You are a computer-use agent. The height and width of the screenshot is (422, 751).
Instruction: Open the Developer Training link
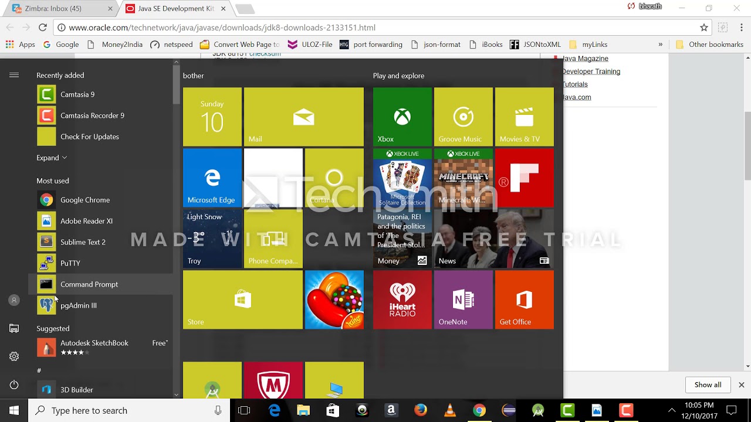point(591,72)
